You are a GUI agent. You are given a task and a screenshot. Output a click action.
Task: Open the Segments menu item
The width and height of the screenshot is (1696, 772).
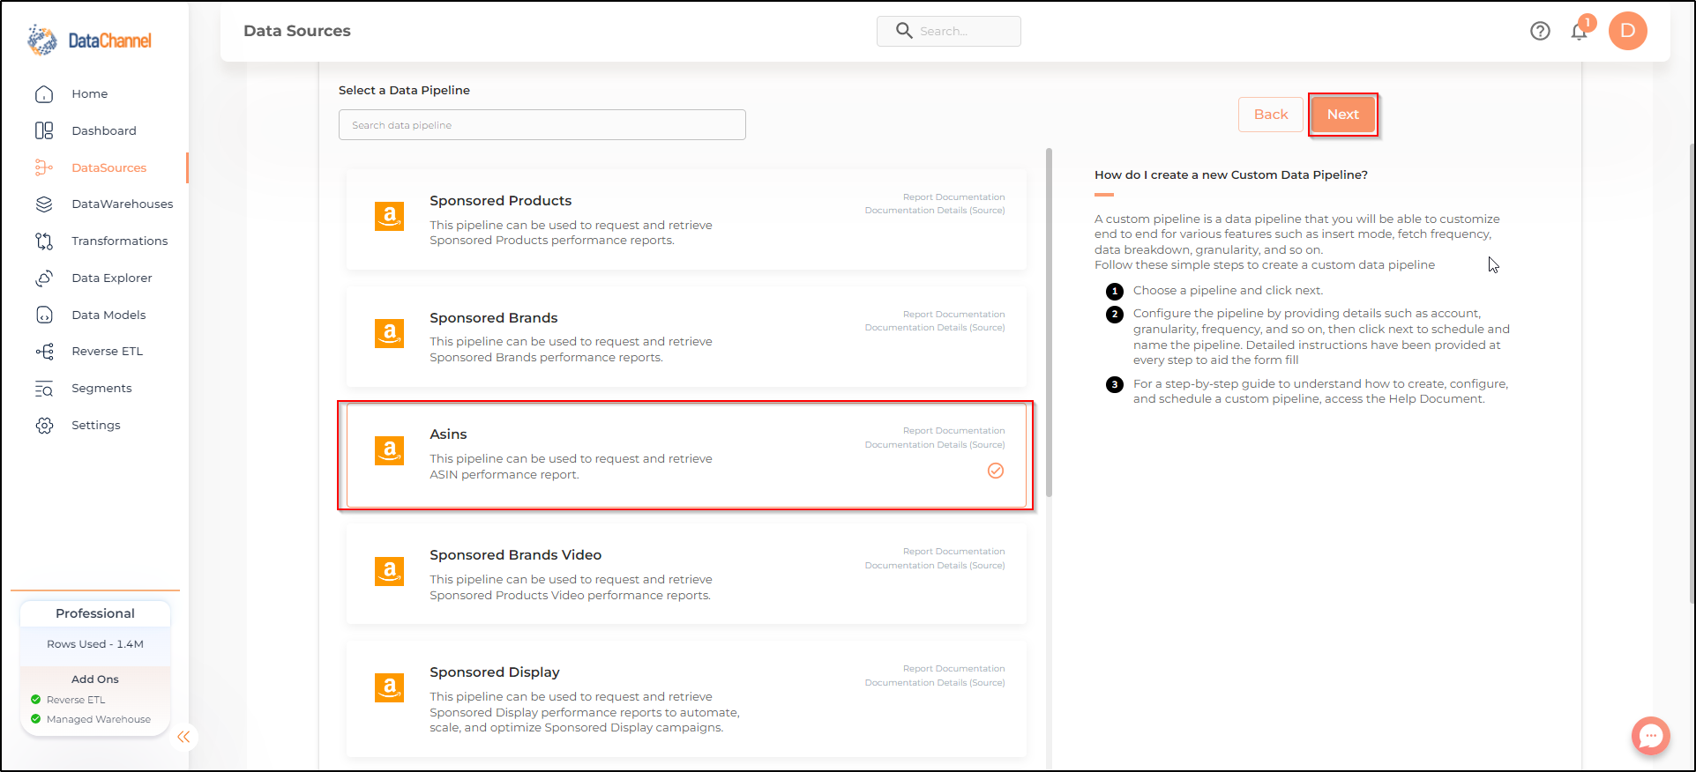[101, 389]
